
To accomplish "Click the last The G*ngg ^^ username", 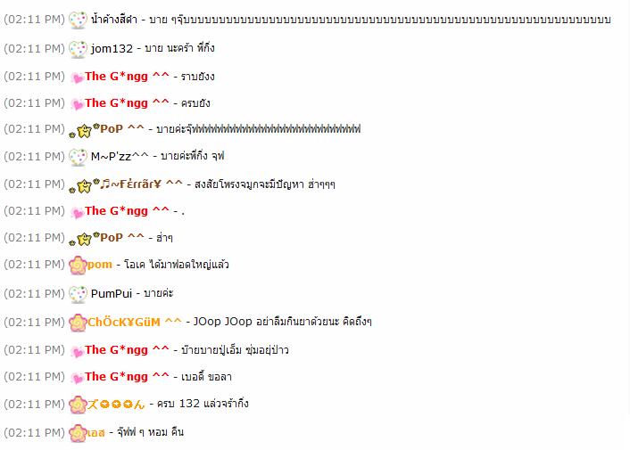I will point(127,377).
